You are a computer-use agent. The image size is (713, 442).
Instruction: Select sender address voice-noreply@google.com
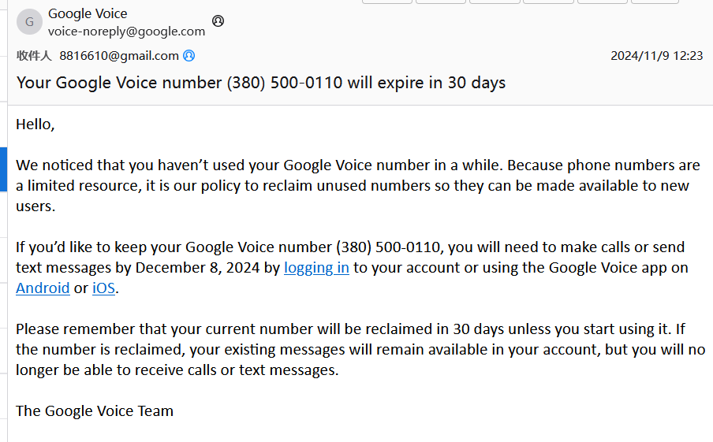126,32
